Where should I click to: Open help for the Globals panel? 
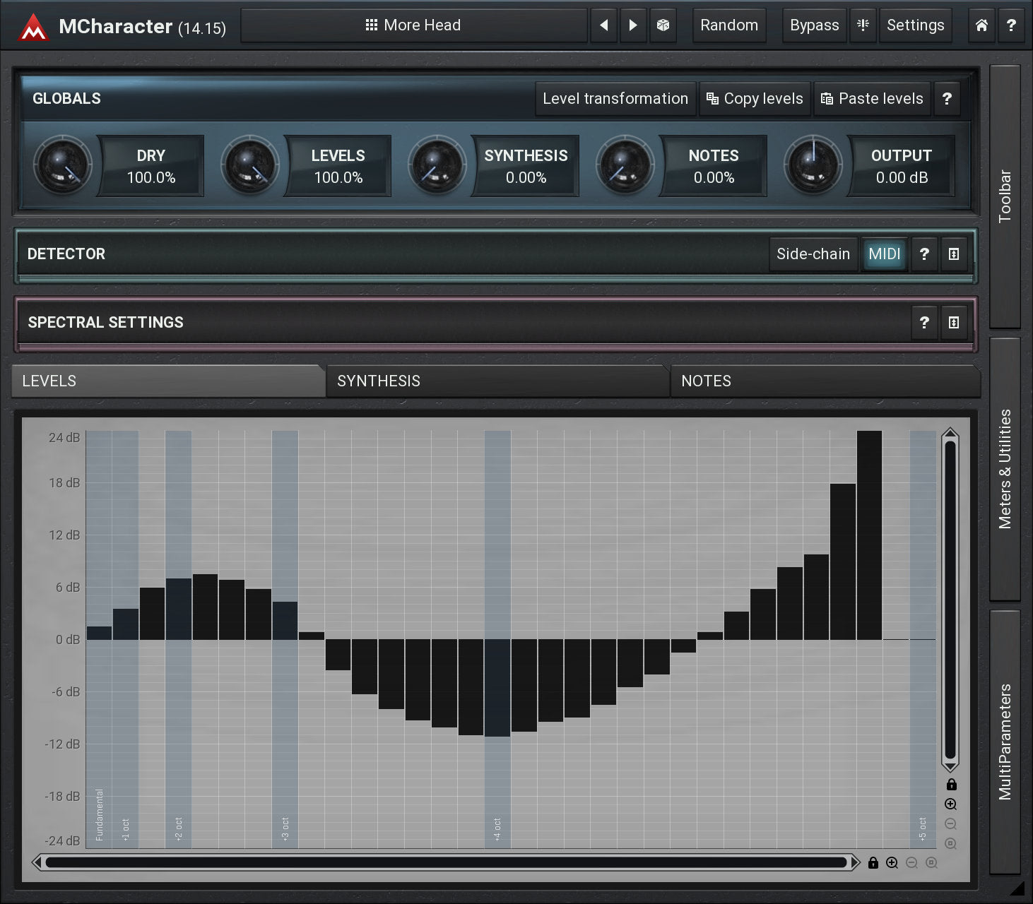[x=947, y=99]
